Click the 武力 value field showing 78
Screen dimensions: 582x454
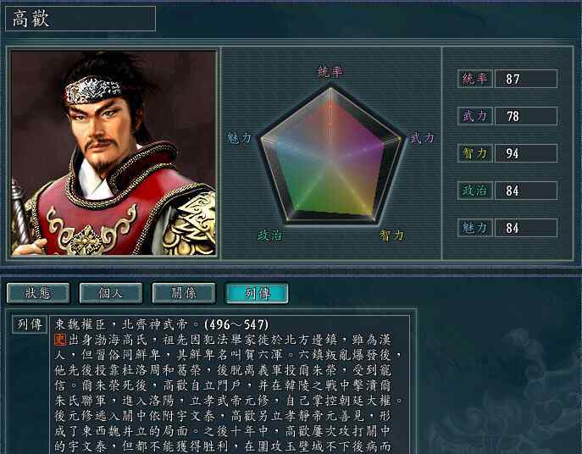(526, 116)
